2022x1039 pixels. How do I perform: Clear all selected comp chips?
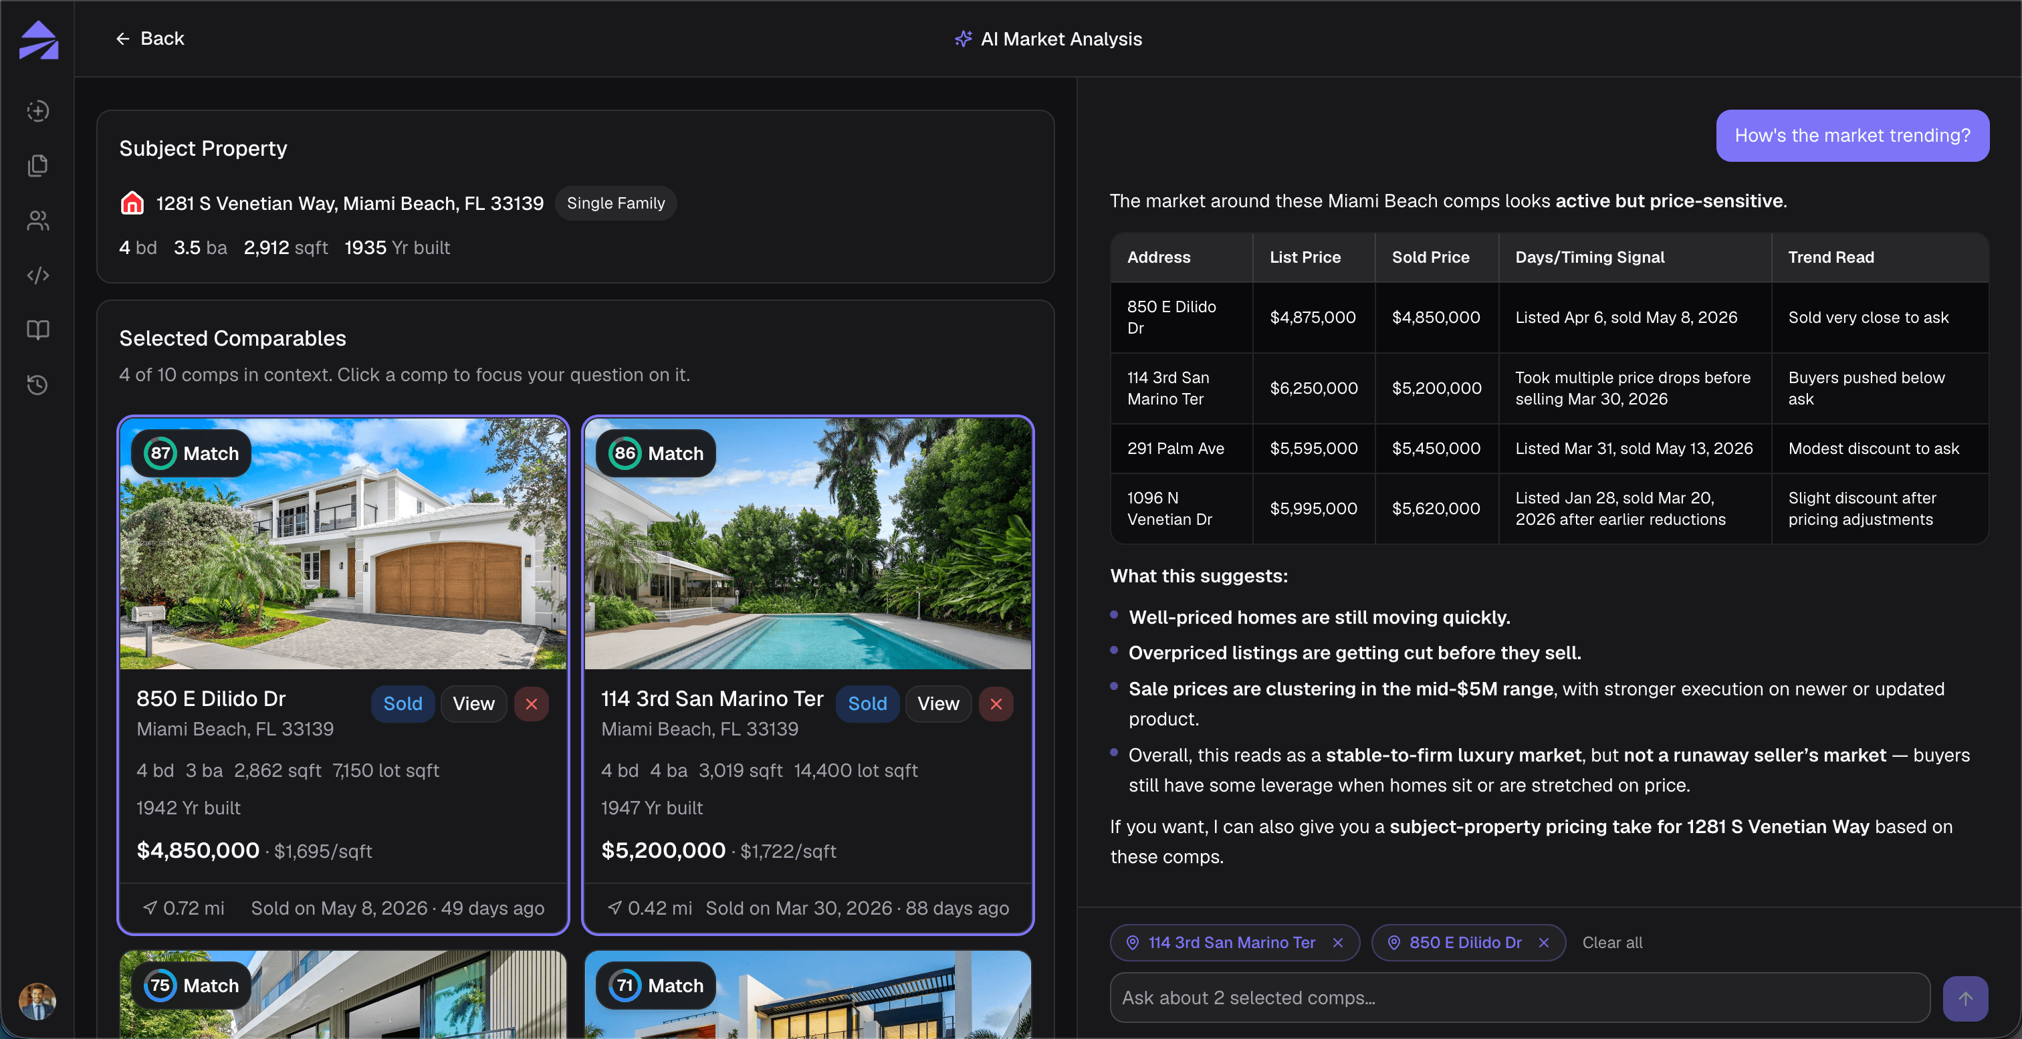tap(1612, 943)
